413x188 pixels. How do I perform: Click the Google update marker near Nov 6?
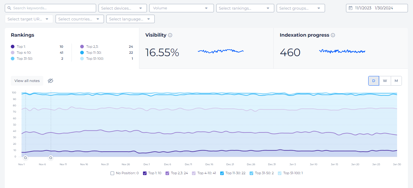(x=51, y=158)
